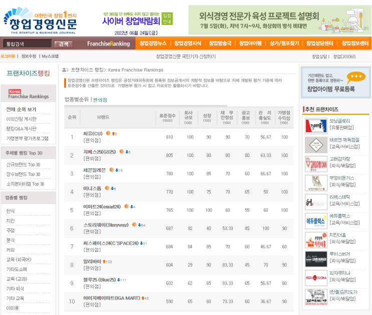Open the 창업아이템 menu
The image size is (372, 315).
pyautogui.click(x=250, y=43)
